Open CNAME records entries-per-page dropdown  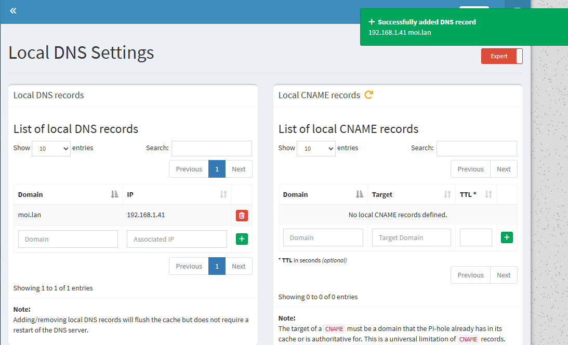click(316, 149)
